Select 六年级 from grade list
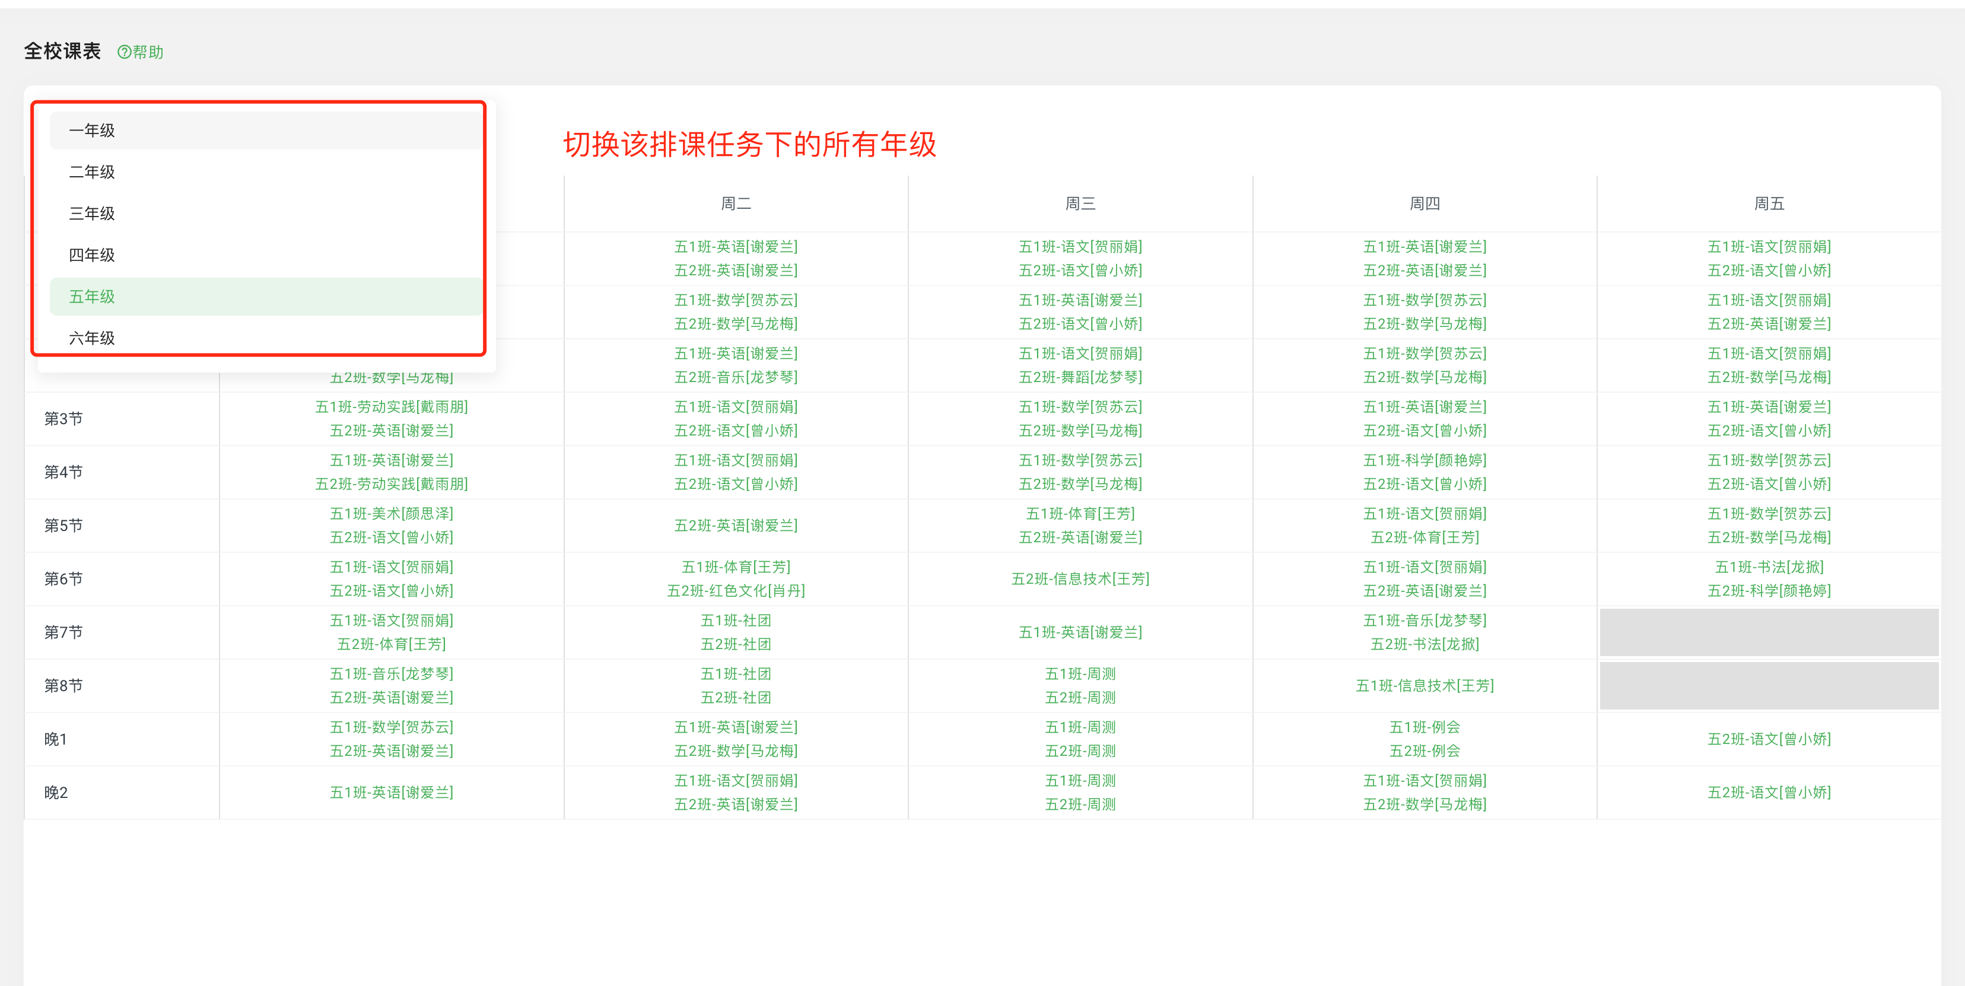This screenshot has width=1965, height=986. click(x=93, y=338)
